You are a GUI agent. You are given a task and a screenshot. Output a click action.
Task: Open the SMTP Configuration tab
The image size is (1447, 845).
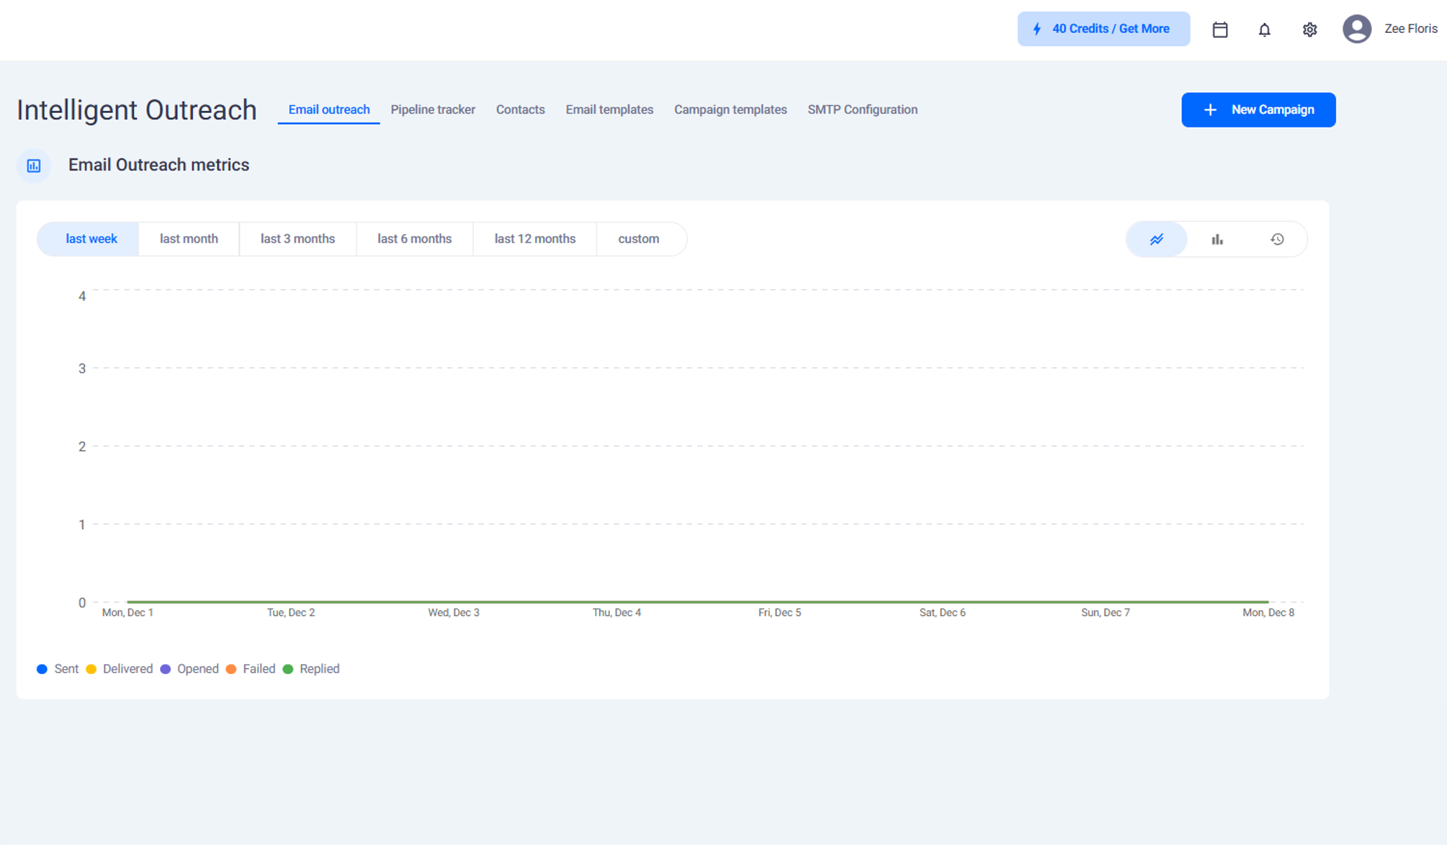click(x=862, y=109)
